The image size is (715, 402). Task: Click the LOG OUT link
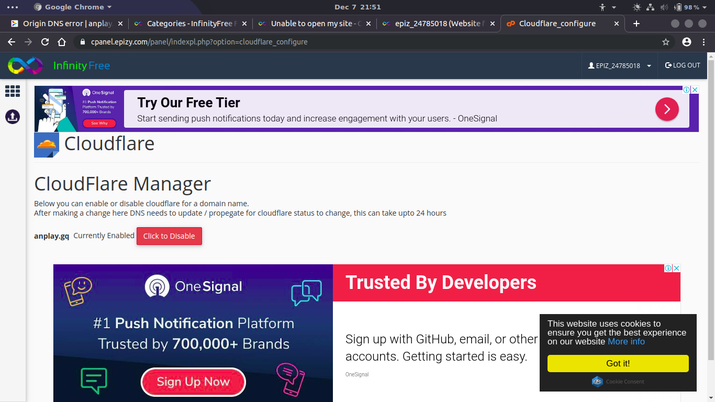pyautogui.click(x=683, y=65)
